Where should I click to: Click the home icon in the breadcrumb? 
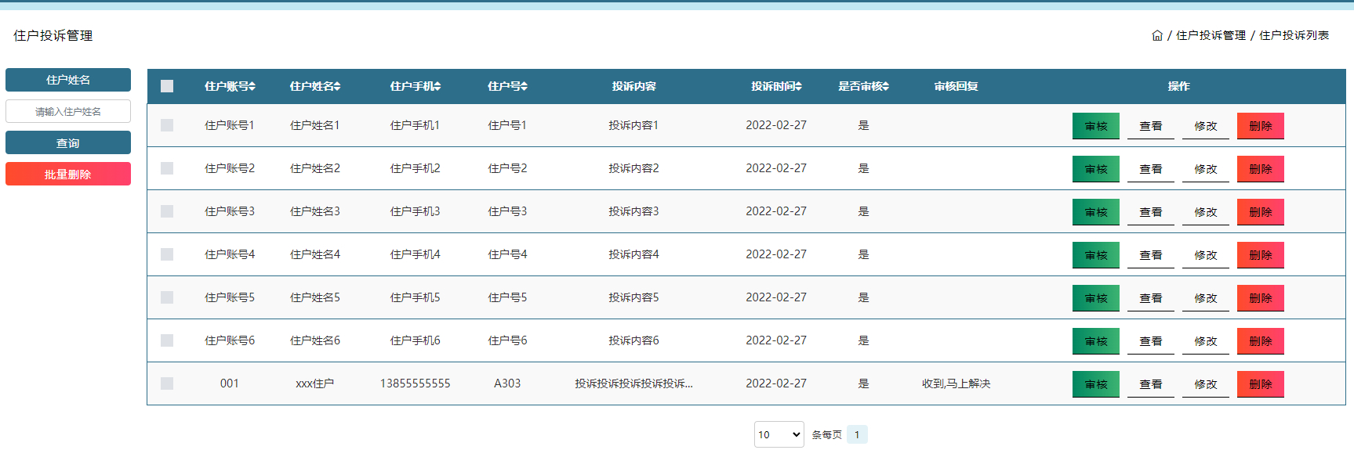pyautogui.click(x=1157, y=35)
